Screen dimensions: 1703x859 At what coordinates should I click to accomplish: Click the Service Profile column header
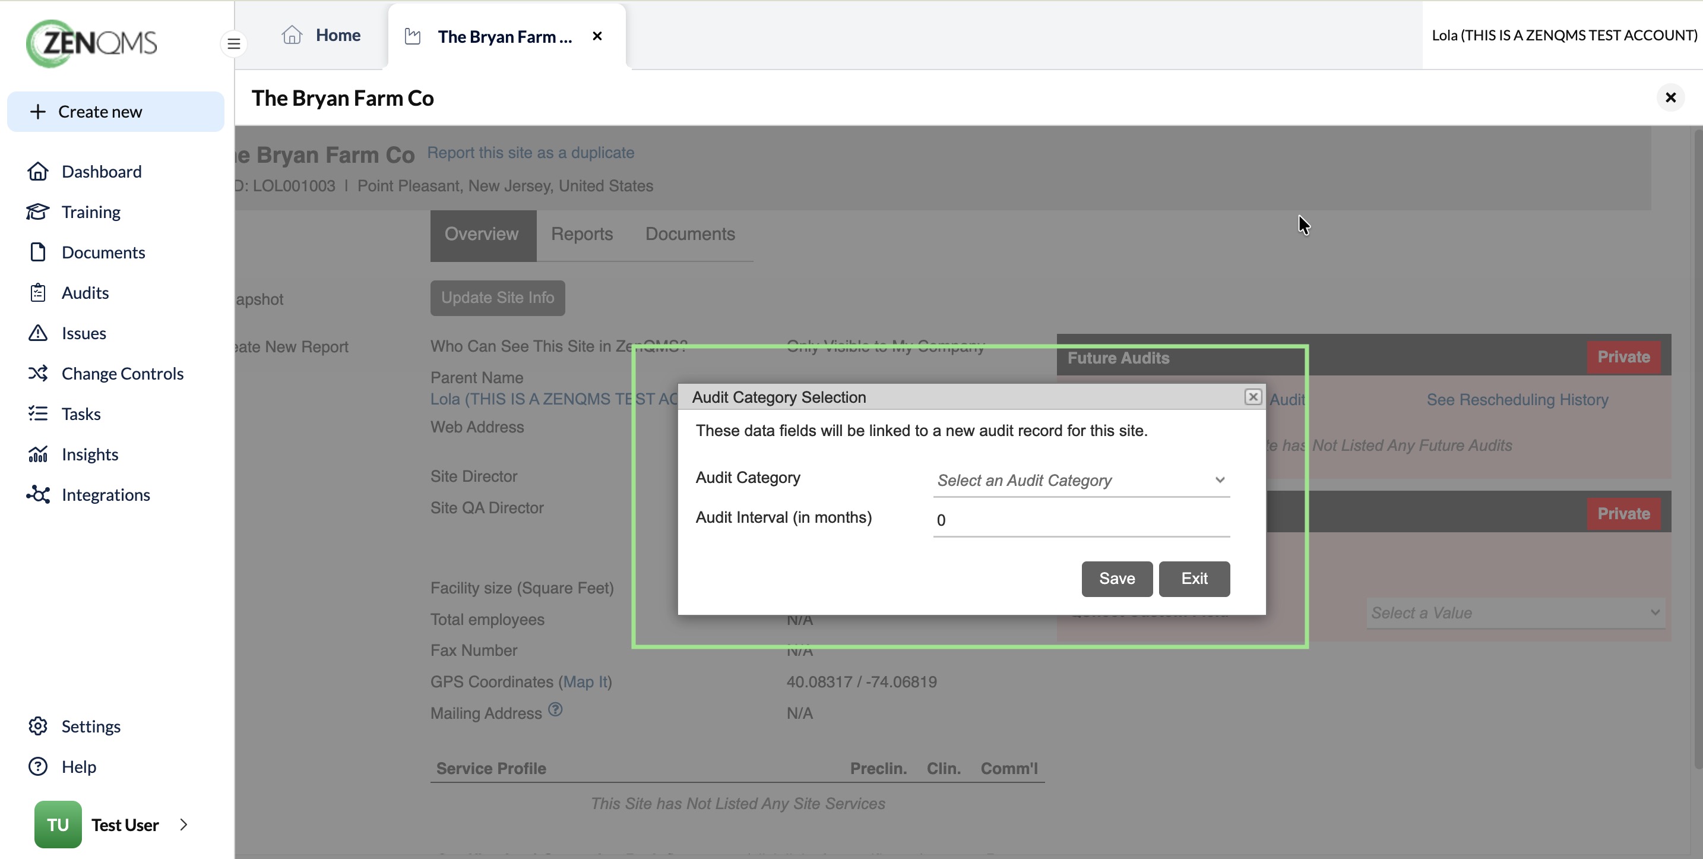coord(490,768)
